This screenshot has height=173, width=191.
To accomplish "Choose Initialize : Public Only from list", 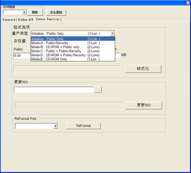I will tap(73, 39).
